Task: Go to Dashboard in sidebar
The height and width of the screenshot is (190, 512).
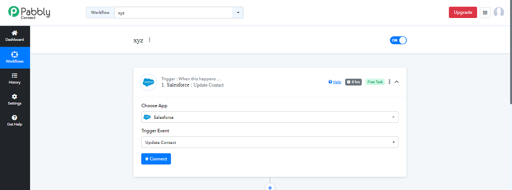Action: pos(15,36)
